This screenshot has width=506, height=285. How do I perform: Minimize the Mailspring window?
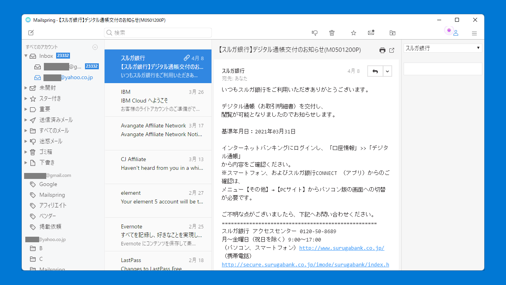[x=439, y=20]
